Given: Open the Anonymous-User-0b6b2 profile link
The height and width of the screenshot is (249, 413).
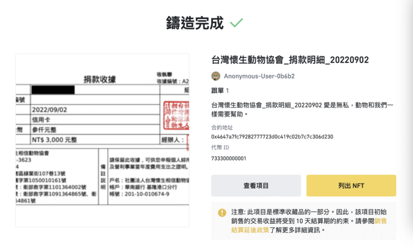Looking at the screenshot, I should [x=259, y=76].
